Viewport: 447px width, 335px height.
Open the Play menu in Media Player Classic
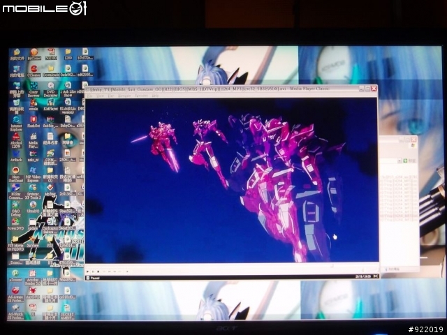pos(111,96)
